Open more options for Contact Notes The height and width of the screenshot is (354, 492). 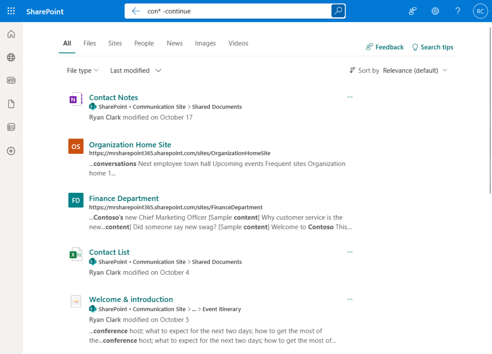(x=350, y=97)
